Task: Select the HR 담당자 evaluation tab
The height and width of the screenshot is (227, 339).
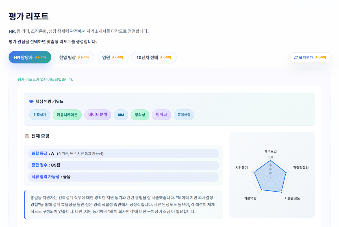Action: (x=23, y=57)
